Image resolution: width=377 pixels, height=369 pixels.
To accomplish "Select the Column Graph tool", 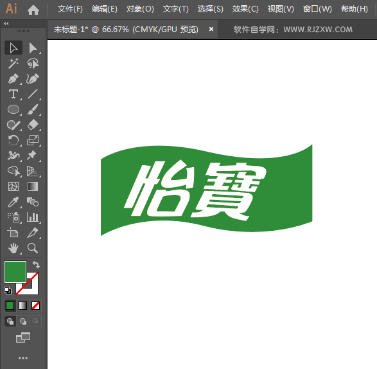I will coord(33,217).
